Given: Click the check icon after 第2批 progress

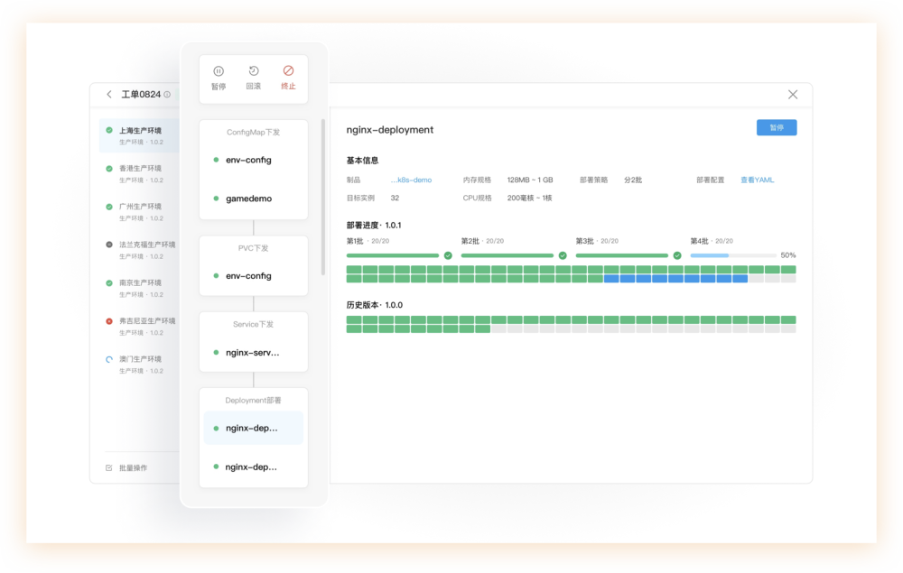Looking at the screenshot, I should click(563, 255).
